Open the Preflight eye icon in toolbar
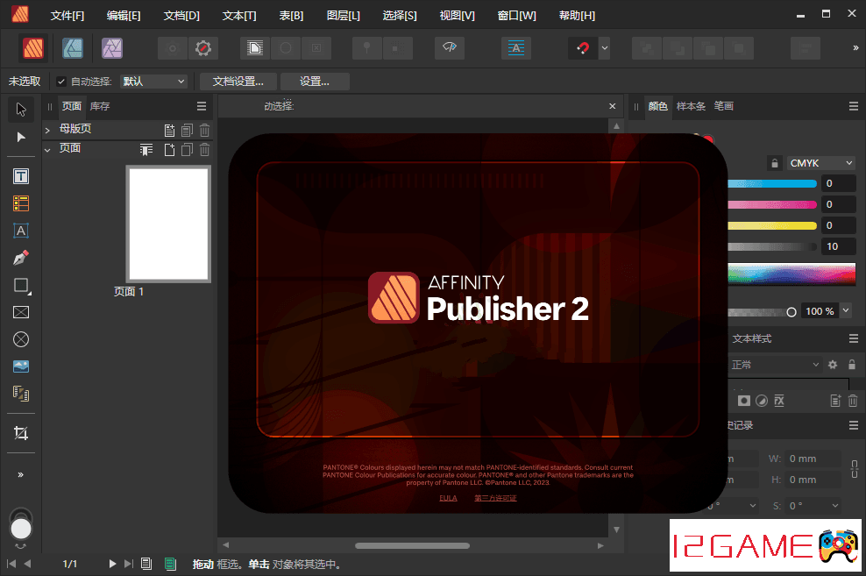This screenshot has height=576, width=866. (450, 48)
